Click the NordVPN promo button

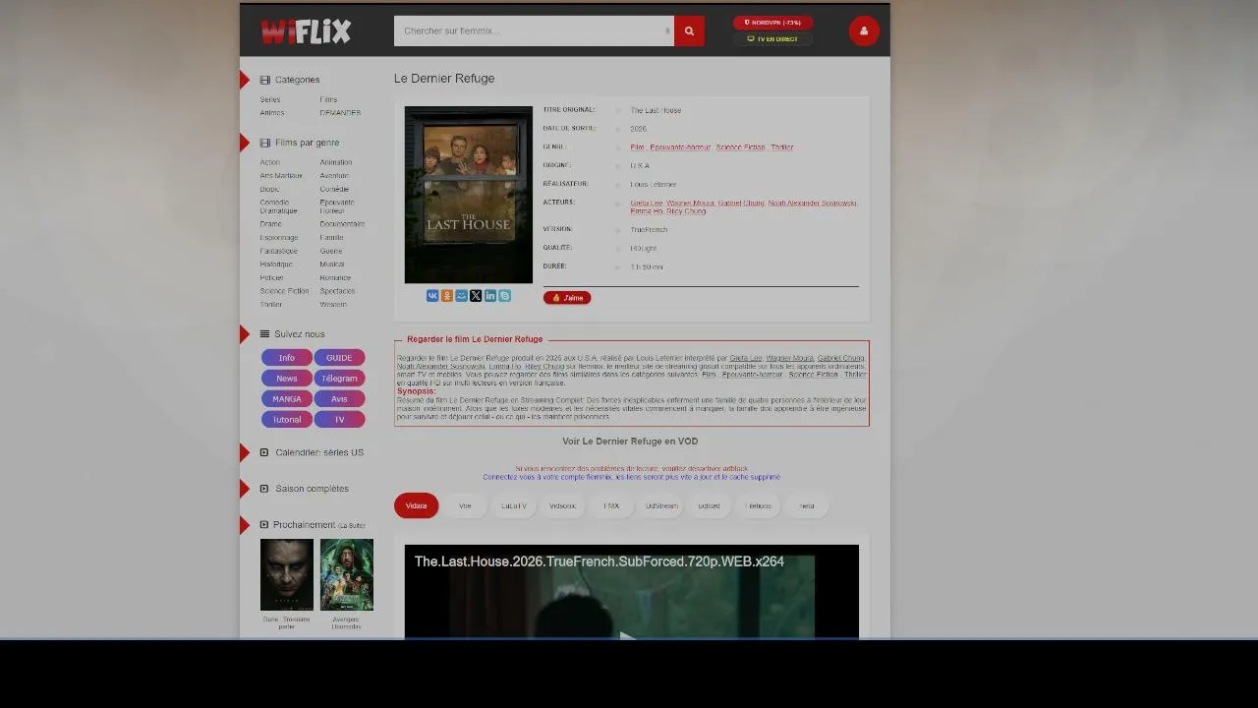[x=772, y=23]
